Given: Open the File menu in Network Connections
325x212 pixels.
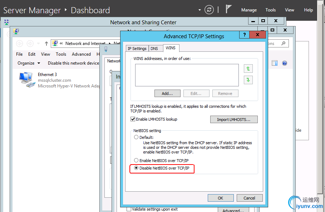Looking at the screenshot, I should [x=19, y=54].
